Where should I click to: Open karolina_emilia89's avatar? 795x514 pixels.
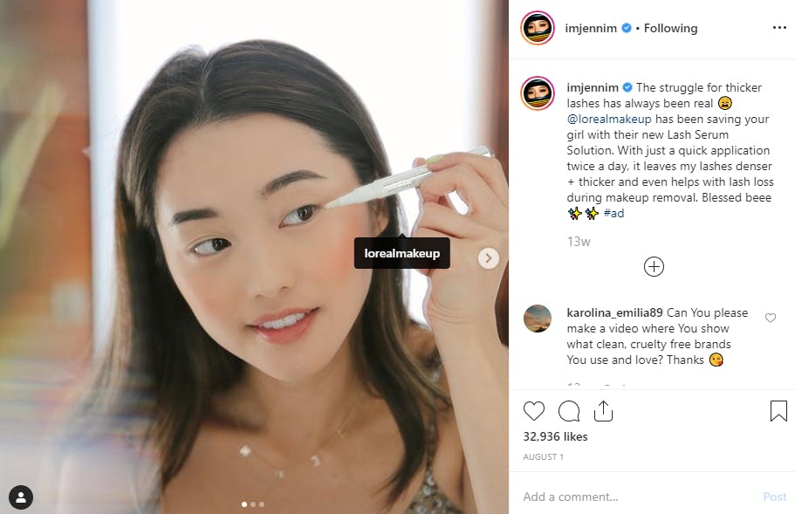[538, 319]
